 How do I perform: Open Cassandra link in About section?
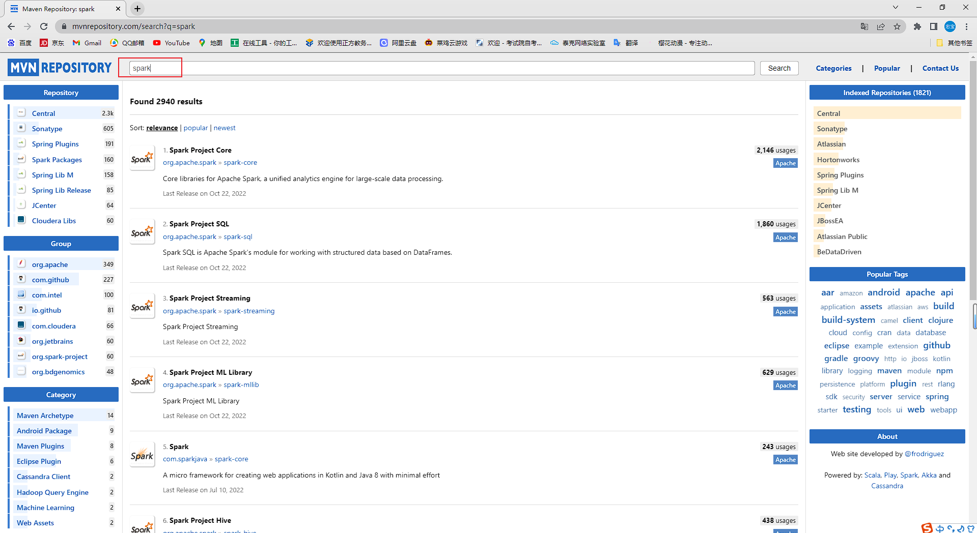pyautogui.click(x=886, y=486)
